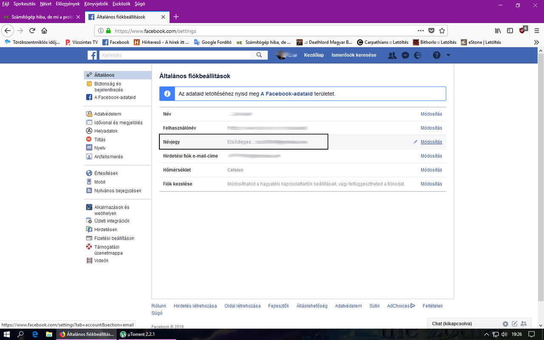
Task: Open the Fájl menu
Action: tap(6, 4)
